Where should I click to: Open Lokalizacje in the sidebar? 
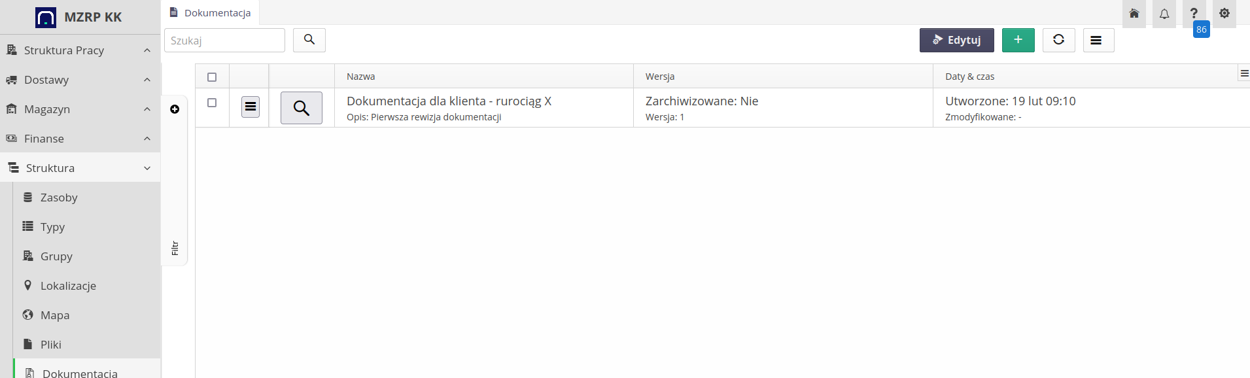[x=68, y=286]
